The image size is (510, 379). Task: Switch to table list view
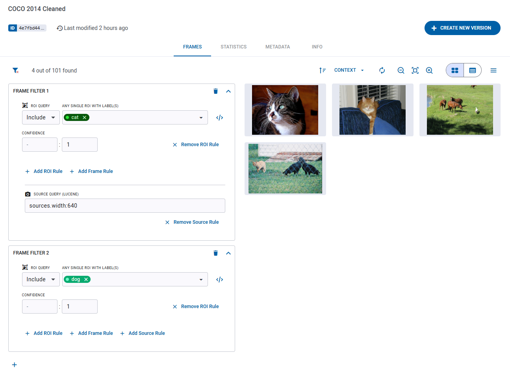click(x=473, y=71)
